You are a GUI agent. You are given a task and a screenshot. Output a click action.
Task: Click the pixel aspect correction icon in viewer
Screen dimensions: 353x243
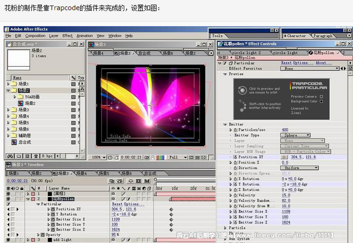(203, 157)
